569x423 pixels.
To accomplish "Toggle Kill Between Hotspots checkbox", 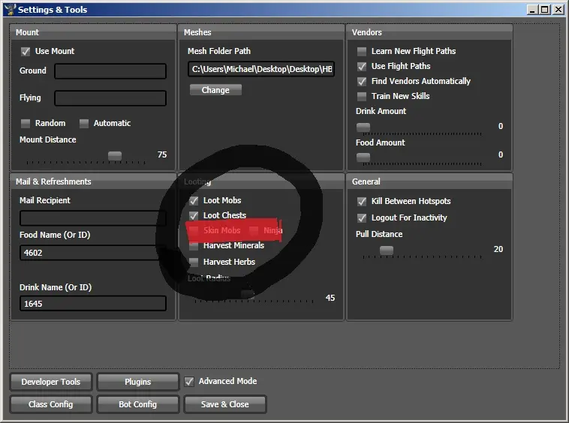I will [x=362, y=202].
